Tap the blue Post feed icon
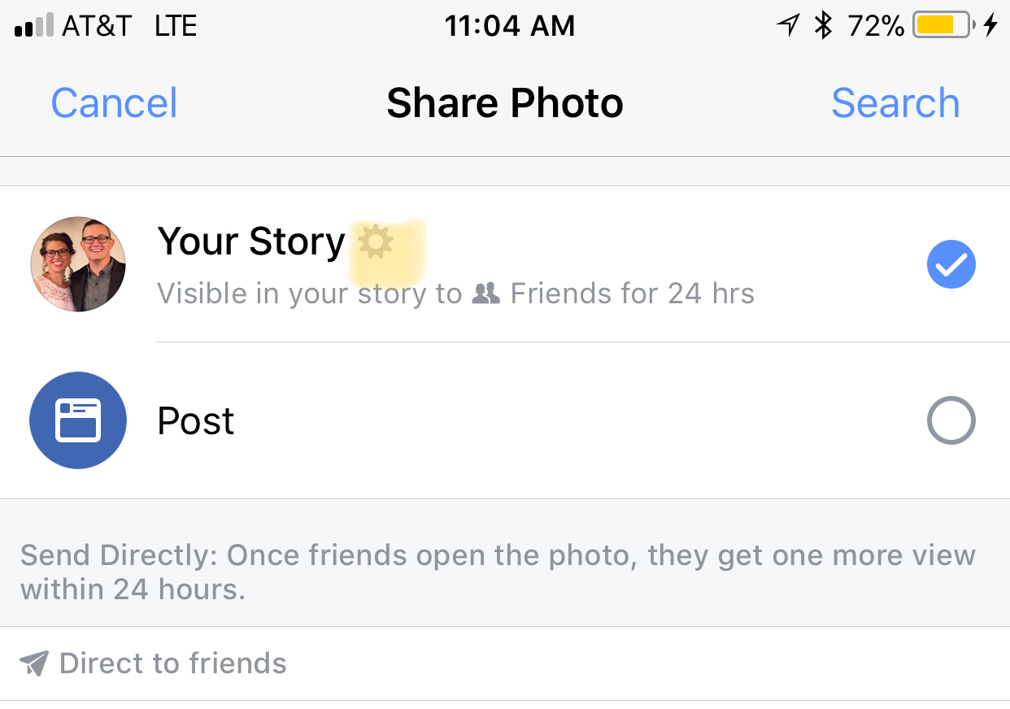 tap(78, 420)
